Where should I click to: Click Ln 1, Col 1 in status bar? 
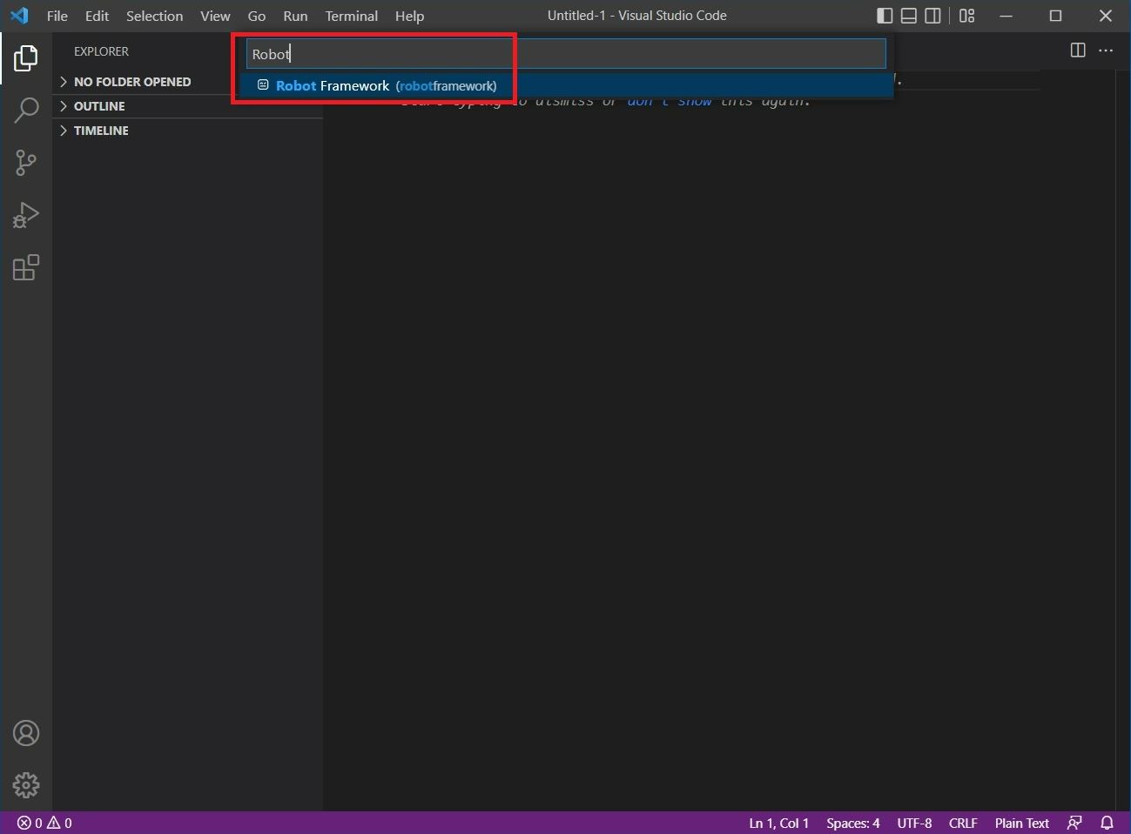778,823
